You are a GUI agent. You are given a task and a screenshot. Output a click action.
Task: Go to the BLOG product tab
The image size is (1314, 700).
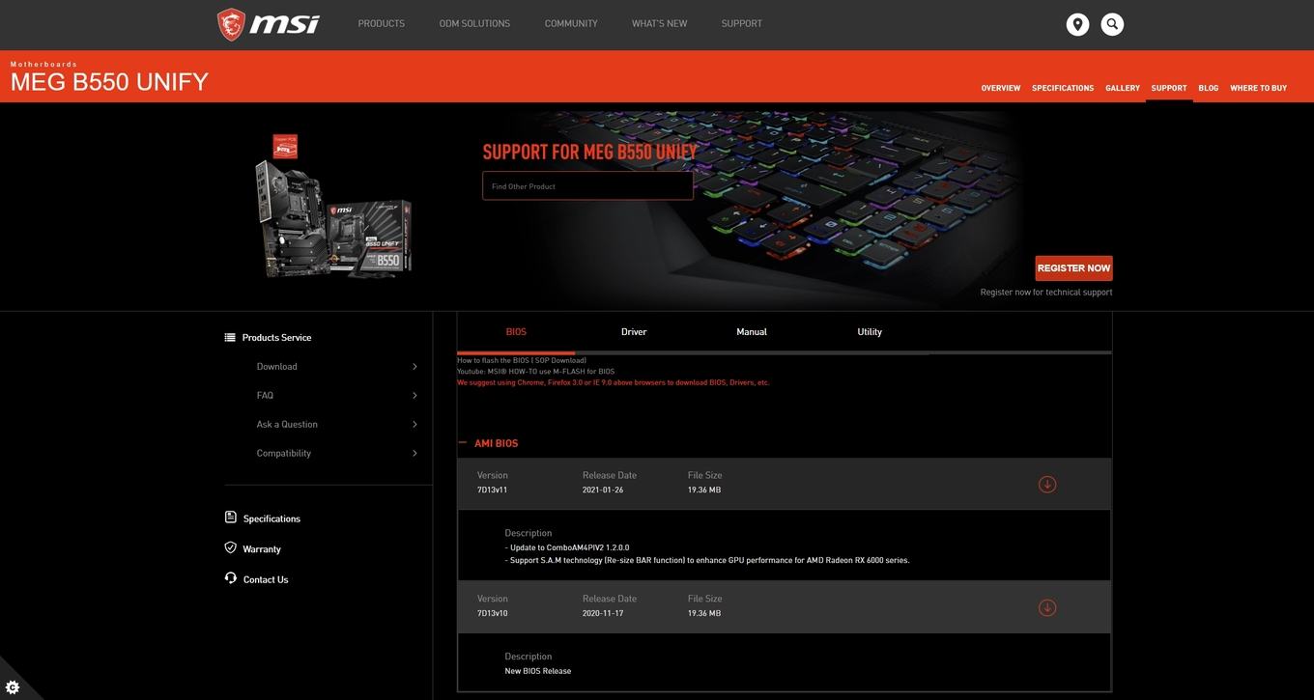(x=1209, y=88)
